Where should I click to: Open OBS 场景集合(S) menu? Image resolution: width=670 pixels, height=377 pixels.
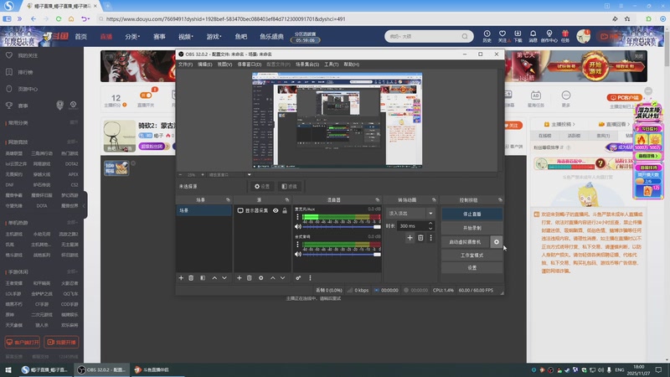[307, 65]
